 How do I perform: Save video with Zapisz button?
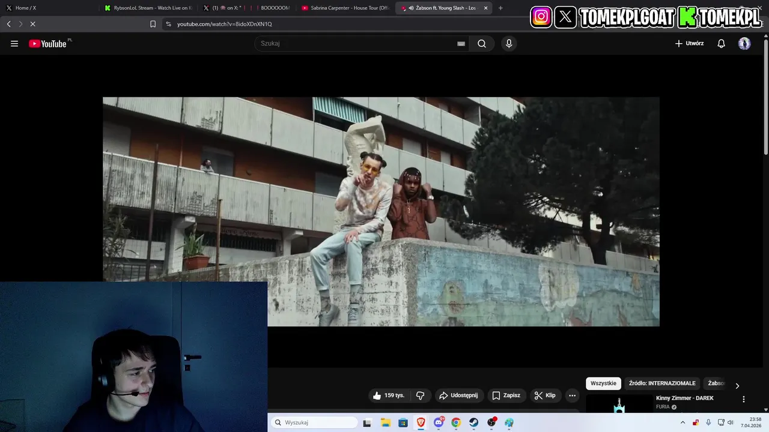(506, 395)
